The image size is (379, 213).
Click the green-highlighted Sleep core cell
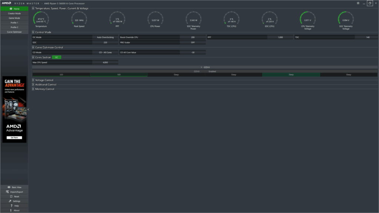tap(291, 75)
